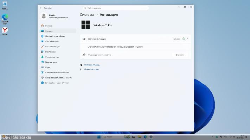
Task: Open Сеть и Интернет settings
Action: (x=58, y=41)
